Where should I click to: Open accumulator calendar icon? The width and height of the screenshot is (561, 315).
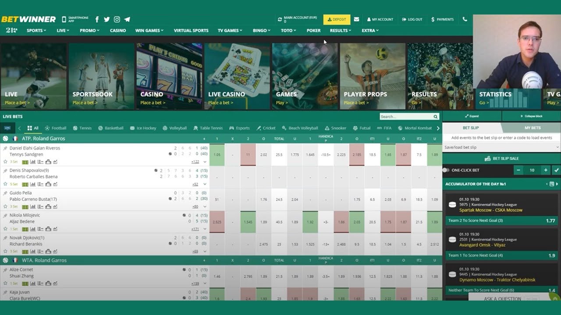click(551, 184)
